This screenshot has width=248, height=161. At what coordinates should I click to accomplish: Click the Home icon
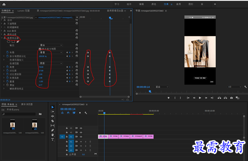coord(4,4)
